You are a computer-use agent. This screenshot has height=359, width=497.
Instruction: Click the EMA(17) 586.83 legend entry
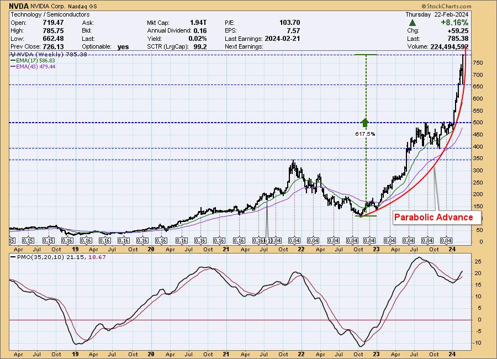pyautogui.click(x=33, y=60)
